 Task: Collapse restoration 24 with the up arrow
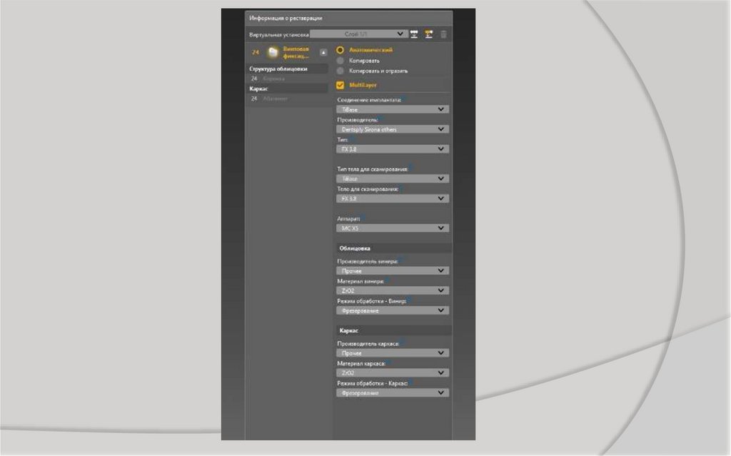click(x=323, y=52)
